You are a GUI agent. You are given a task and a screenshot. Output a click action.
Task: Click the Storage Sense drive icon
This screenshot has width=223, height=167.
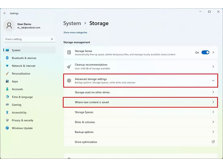click(69, 52)
